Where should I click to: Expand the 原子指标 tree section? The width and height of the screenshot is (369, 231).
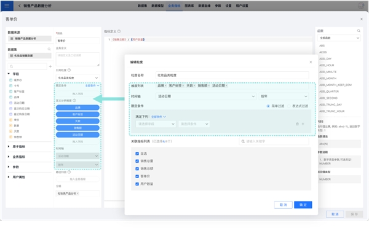[9, 146]
